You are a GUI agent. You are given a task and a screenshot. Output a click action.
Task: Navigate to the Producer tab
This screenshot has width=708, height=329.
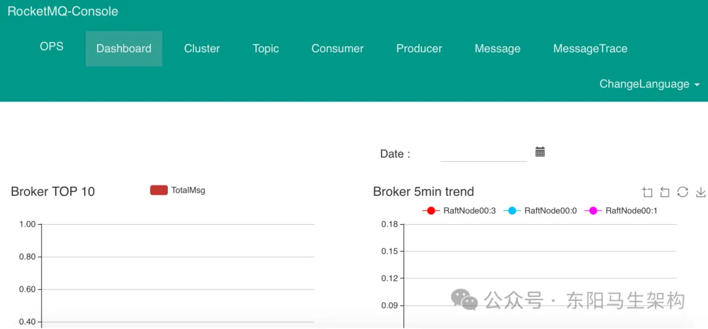pos(419,48)
